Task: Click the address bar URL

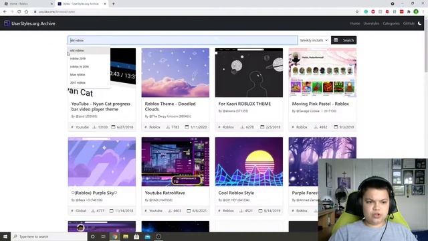Action: (57, 12)
